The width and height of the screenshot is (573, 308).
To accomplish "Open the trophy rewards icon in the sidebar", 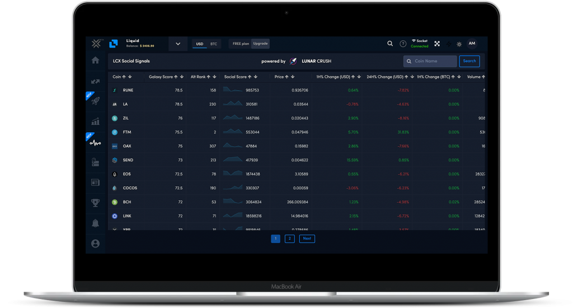I will (95, 202).
